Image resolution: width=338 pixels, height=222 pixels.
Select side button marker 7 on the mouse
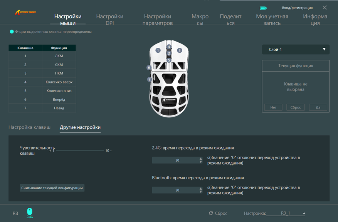149,80
